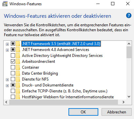The image size is (134, 119).
Task: Click folder icon of Druck- und Dokumentdienste
Action: tap(18, 85)
